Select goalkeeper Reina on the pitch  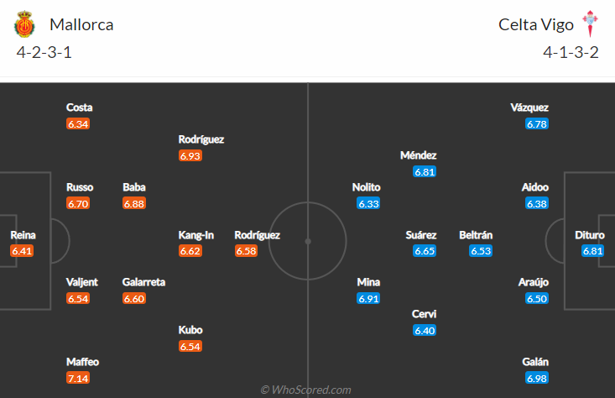(22, 236)
